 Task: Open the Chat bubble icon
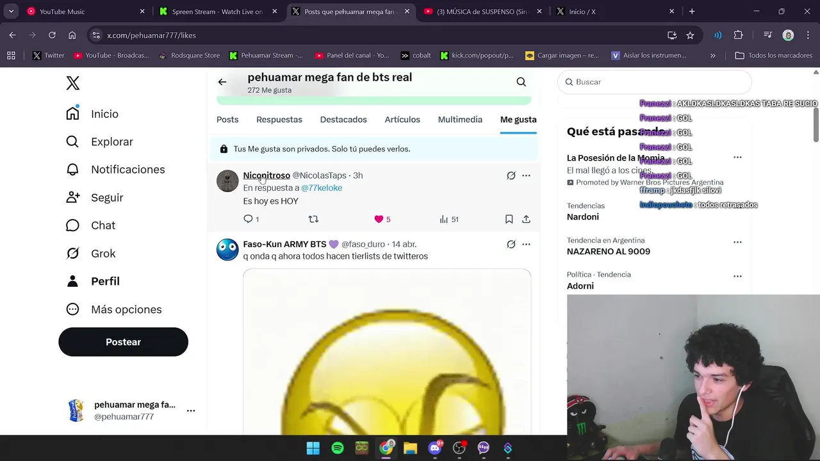(73, 225)
